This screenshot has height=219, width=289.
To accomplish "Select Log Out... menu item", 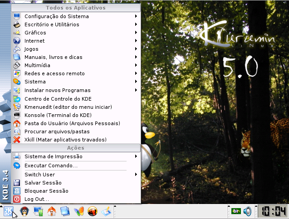I will (x=76, y=199).
